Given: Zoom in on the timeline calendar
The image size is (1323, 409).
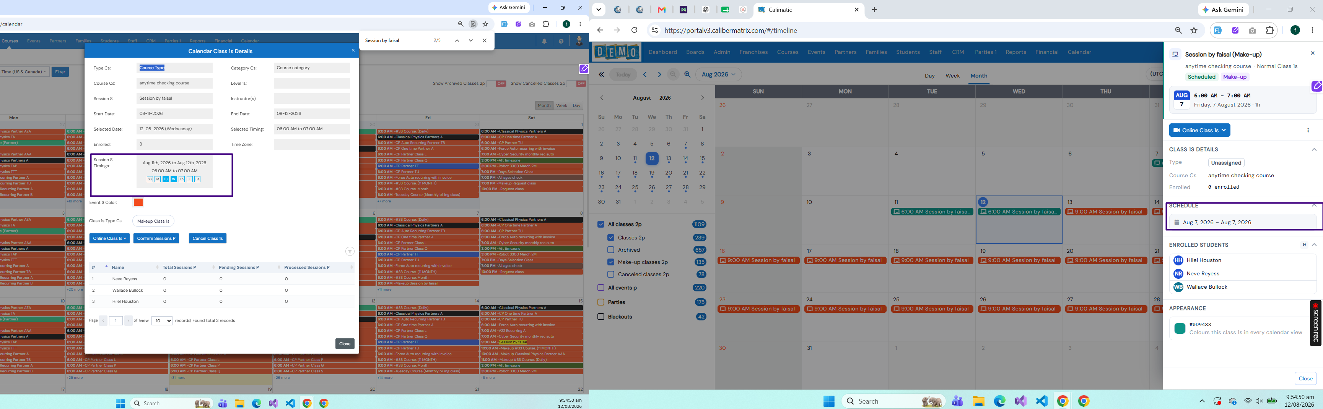Looking at the screenshot, I should [x=687, y=74].
